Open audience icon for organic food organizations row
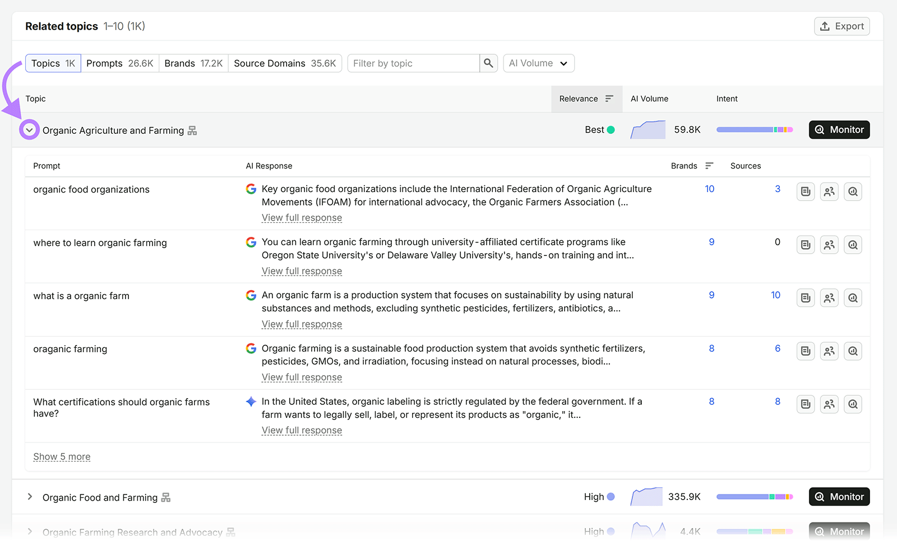Viewport: 897px width, 546px height. click(829, 192)
